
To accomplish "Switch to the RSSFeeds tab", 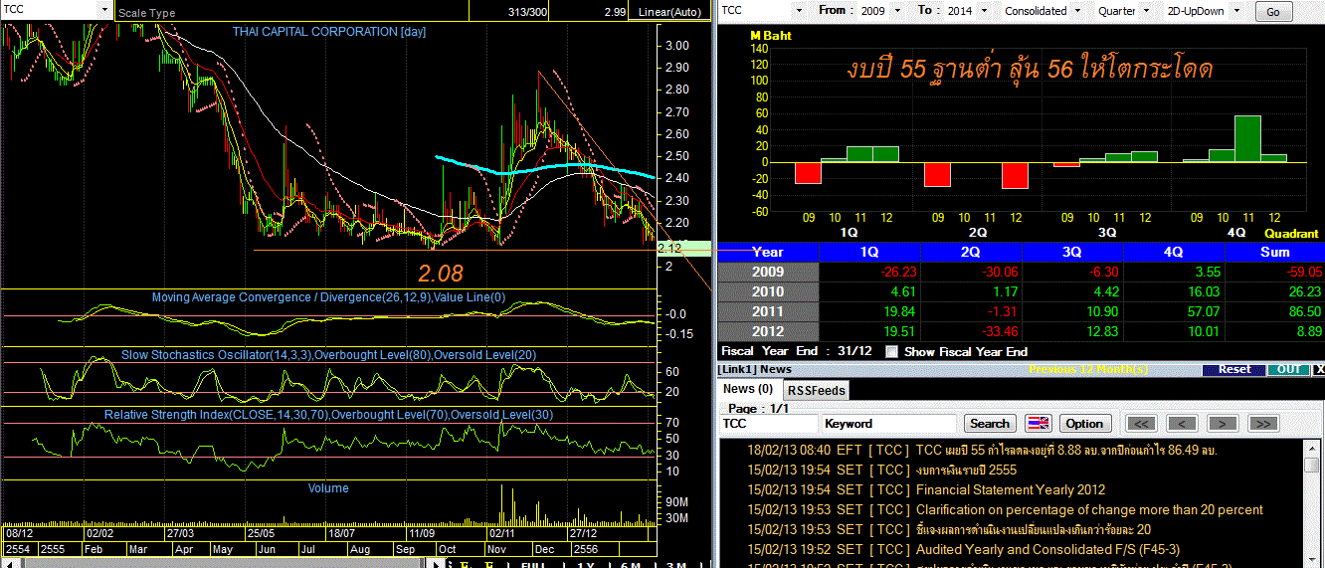I will [816, 390].
